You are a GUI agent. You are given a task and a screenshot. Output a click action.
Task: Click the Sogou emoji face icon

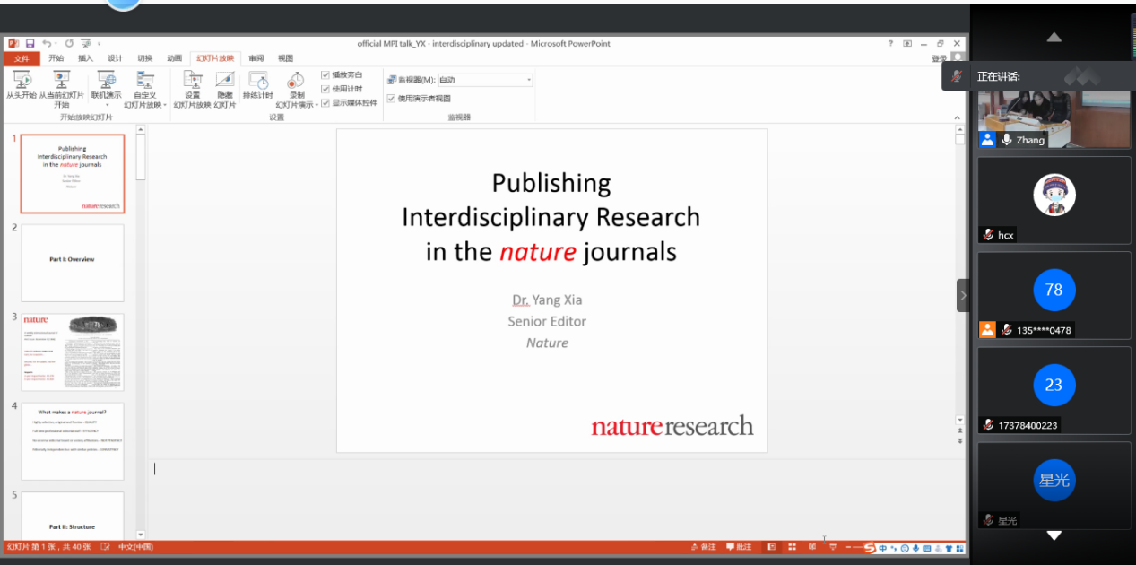pos(905,548)
